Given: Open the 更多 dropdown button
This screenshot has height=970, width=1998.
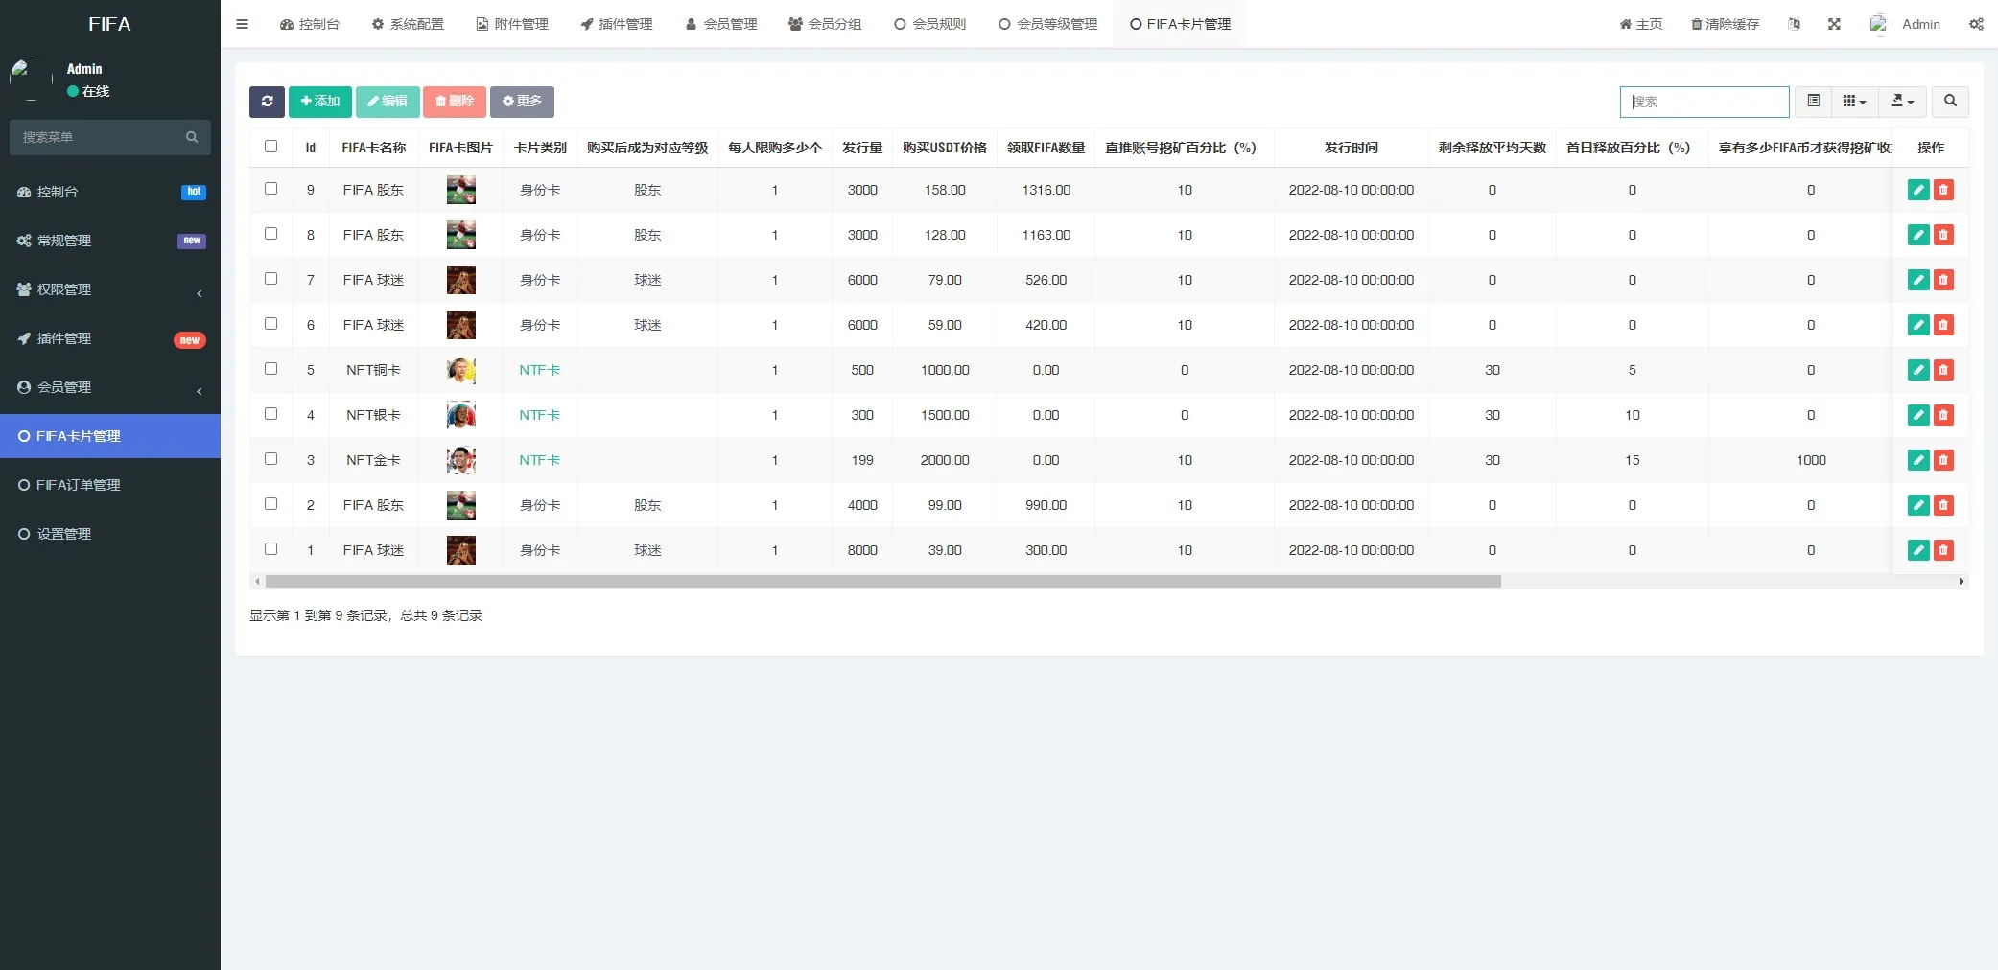Looking at the screenshot, I should tap(522, 102).
